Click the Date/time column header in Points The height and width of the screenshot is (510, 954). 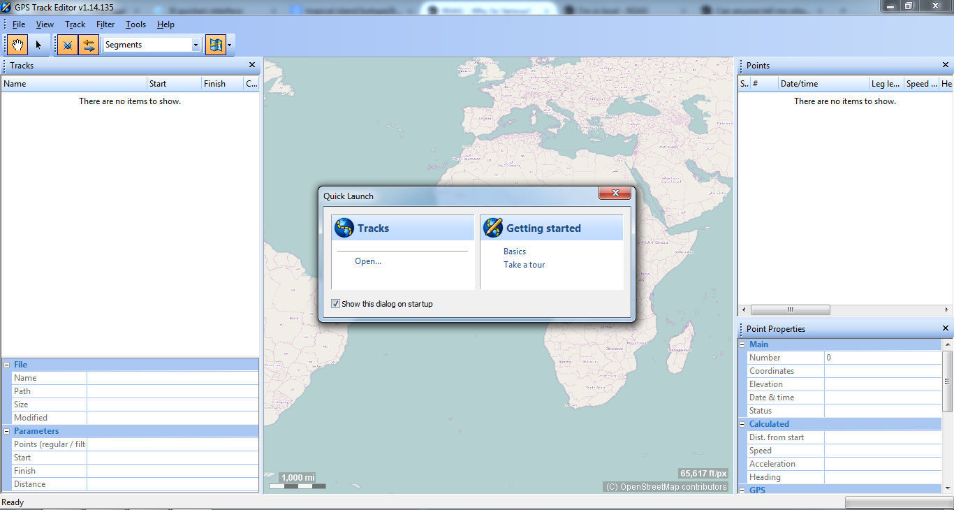pyautogui.click(x=823, y=84)
